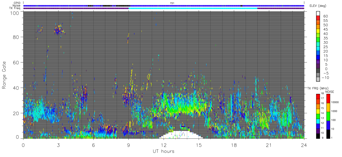This screenshot has height=157, width=342.
Task: Click the red 60 degree elevation swatch
Action: [x=318, y=18]
